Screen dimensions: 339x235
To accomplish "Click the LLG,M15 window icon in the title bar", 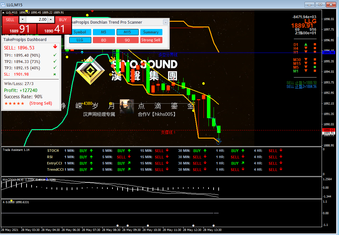I will (3, 5).
